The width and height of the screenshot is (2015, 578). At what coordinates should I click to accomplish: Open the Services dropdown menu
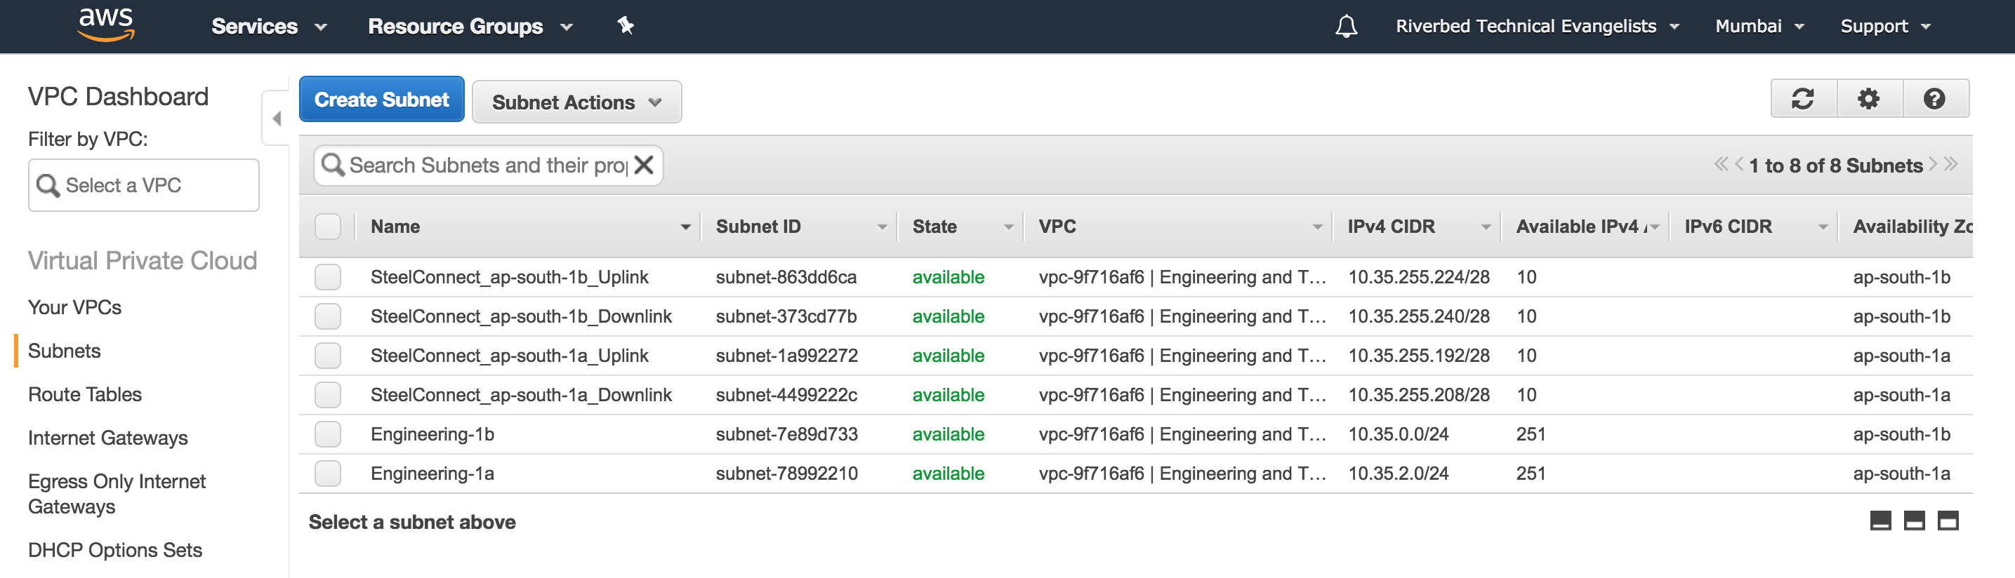tap(269, 27)
